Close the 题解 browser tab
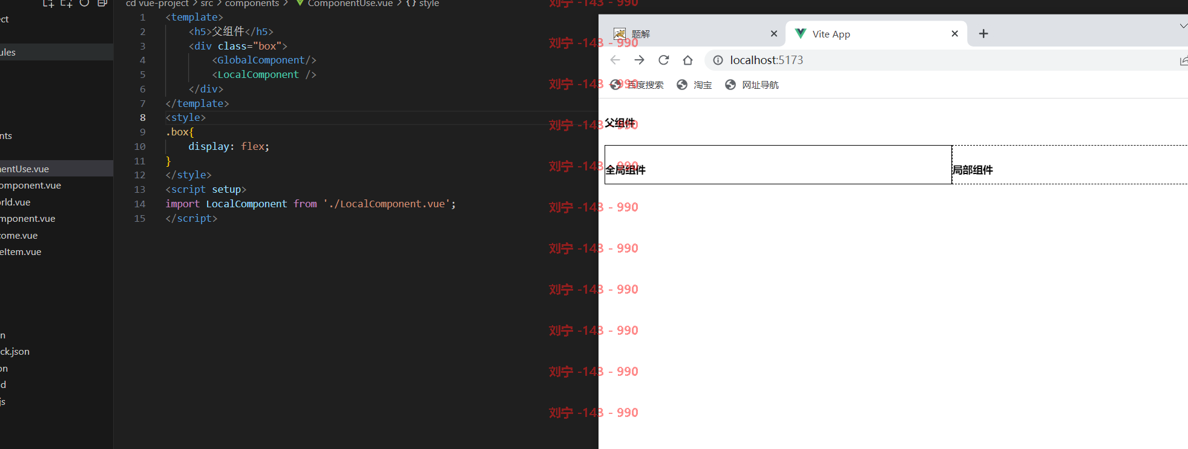Image resolution: width=1188 pixels, height=449 pixels. click(x=774, y=34)
